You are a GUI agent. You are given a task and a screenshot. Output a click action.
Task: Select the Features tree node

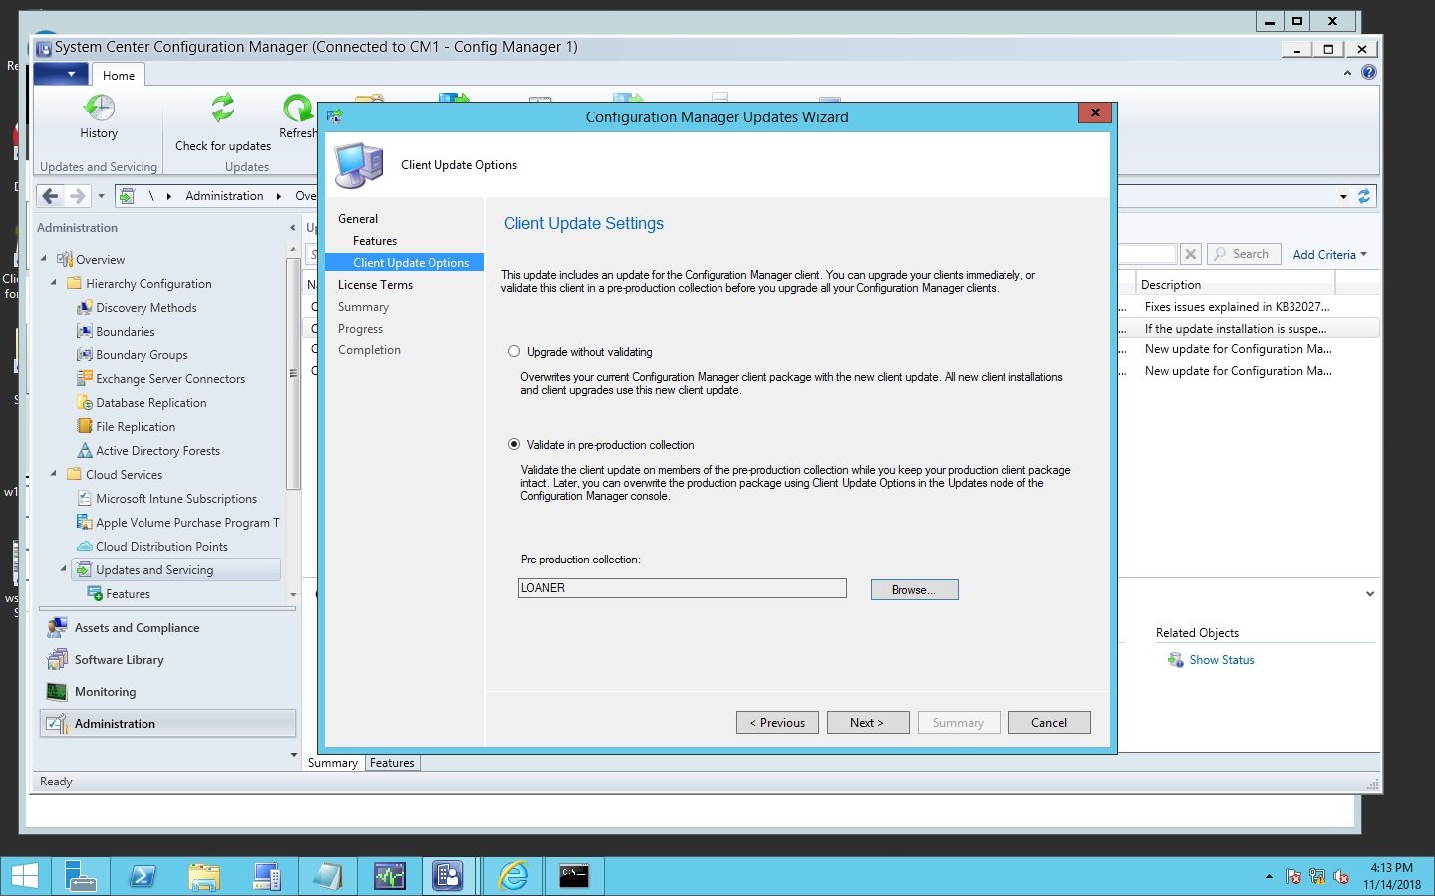click(128, 594)
